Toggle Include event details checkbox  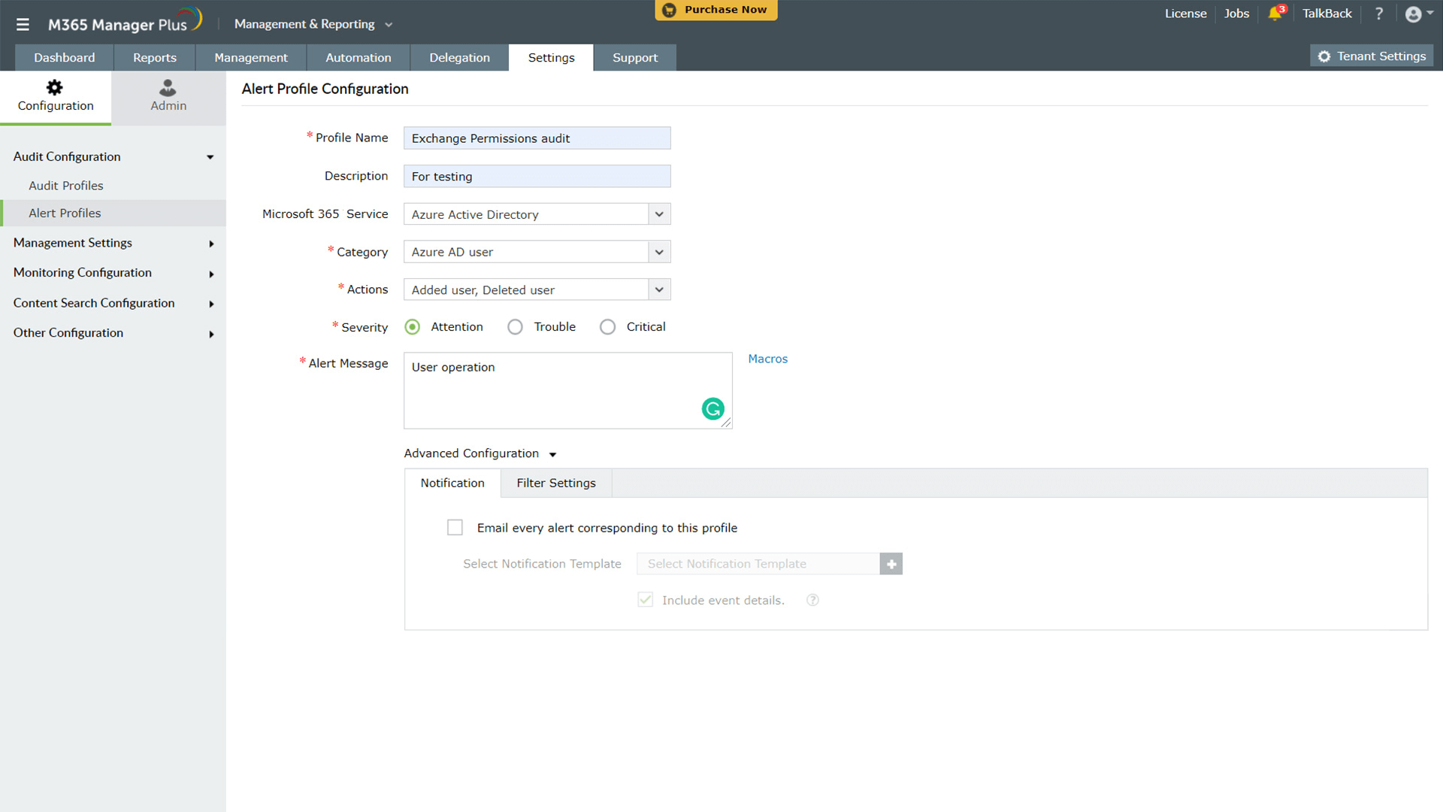[645, 600]
